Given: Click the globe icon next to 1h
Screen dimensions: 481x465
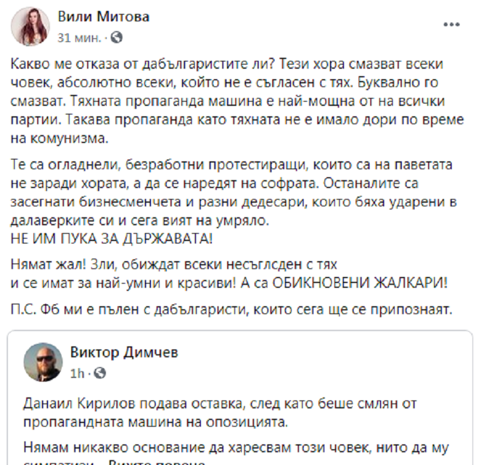Looking at the screenshot, I should click(x=101, y=372).
